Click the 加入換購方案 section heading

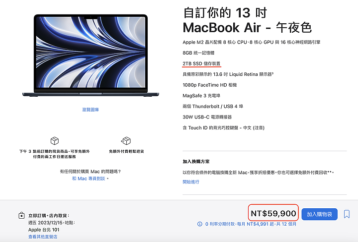point(196,161)
